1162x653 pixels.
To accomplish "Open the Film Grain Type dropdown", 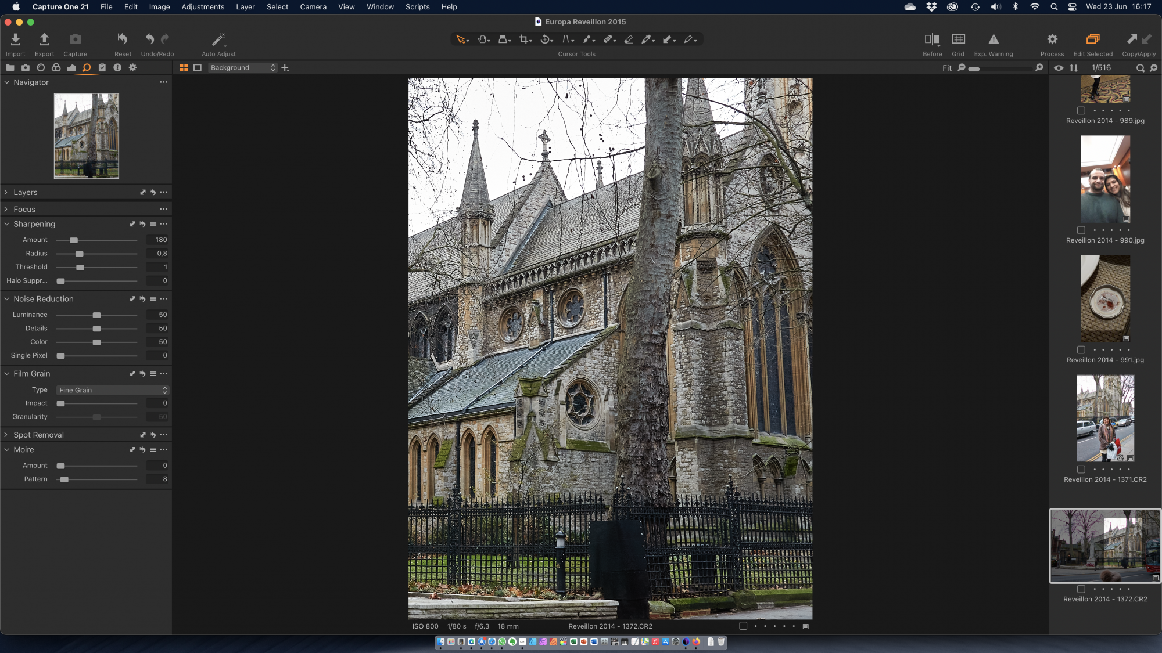I will point(113,390).
